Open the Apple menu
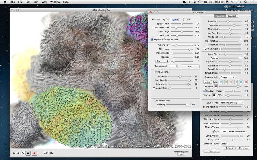Viewport: 257px width, 160px height. [5, 2]
